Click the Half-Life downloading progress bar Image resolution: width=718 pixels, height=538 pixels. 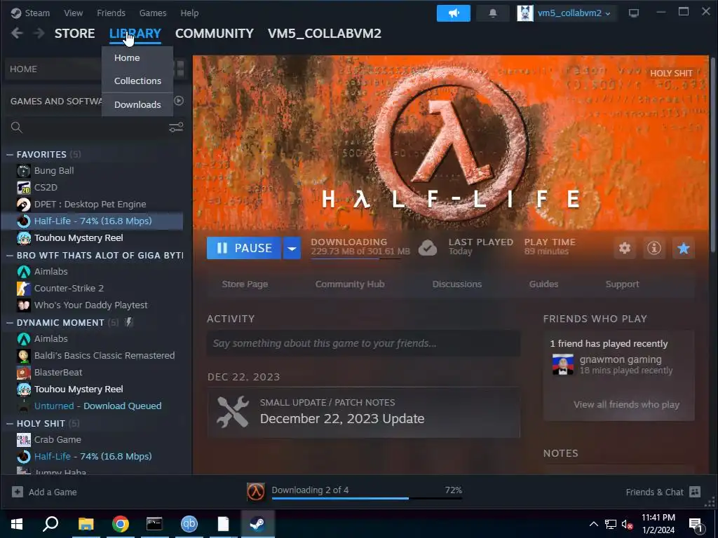[x=355, y=258]
